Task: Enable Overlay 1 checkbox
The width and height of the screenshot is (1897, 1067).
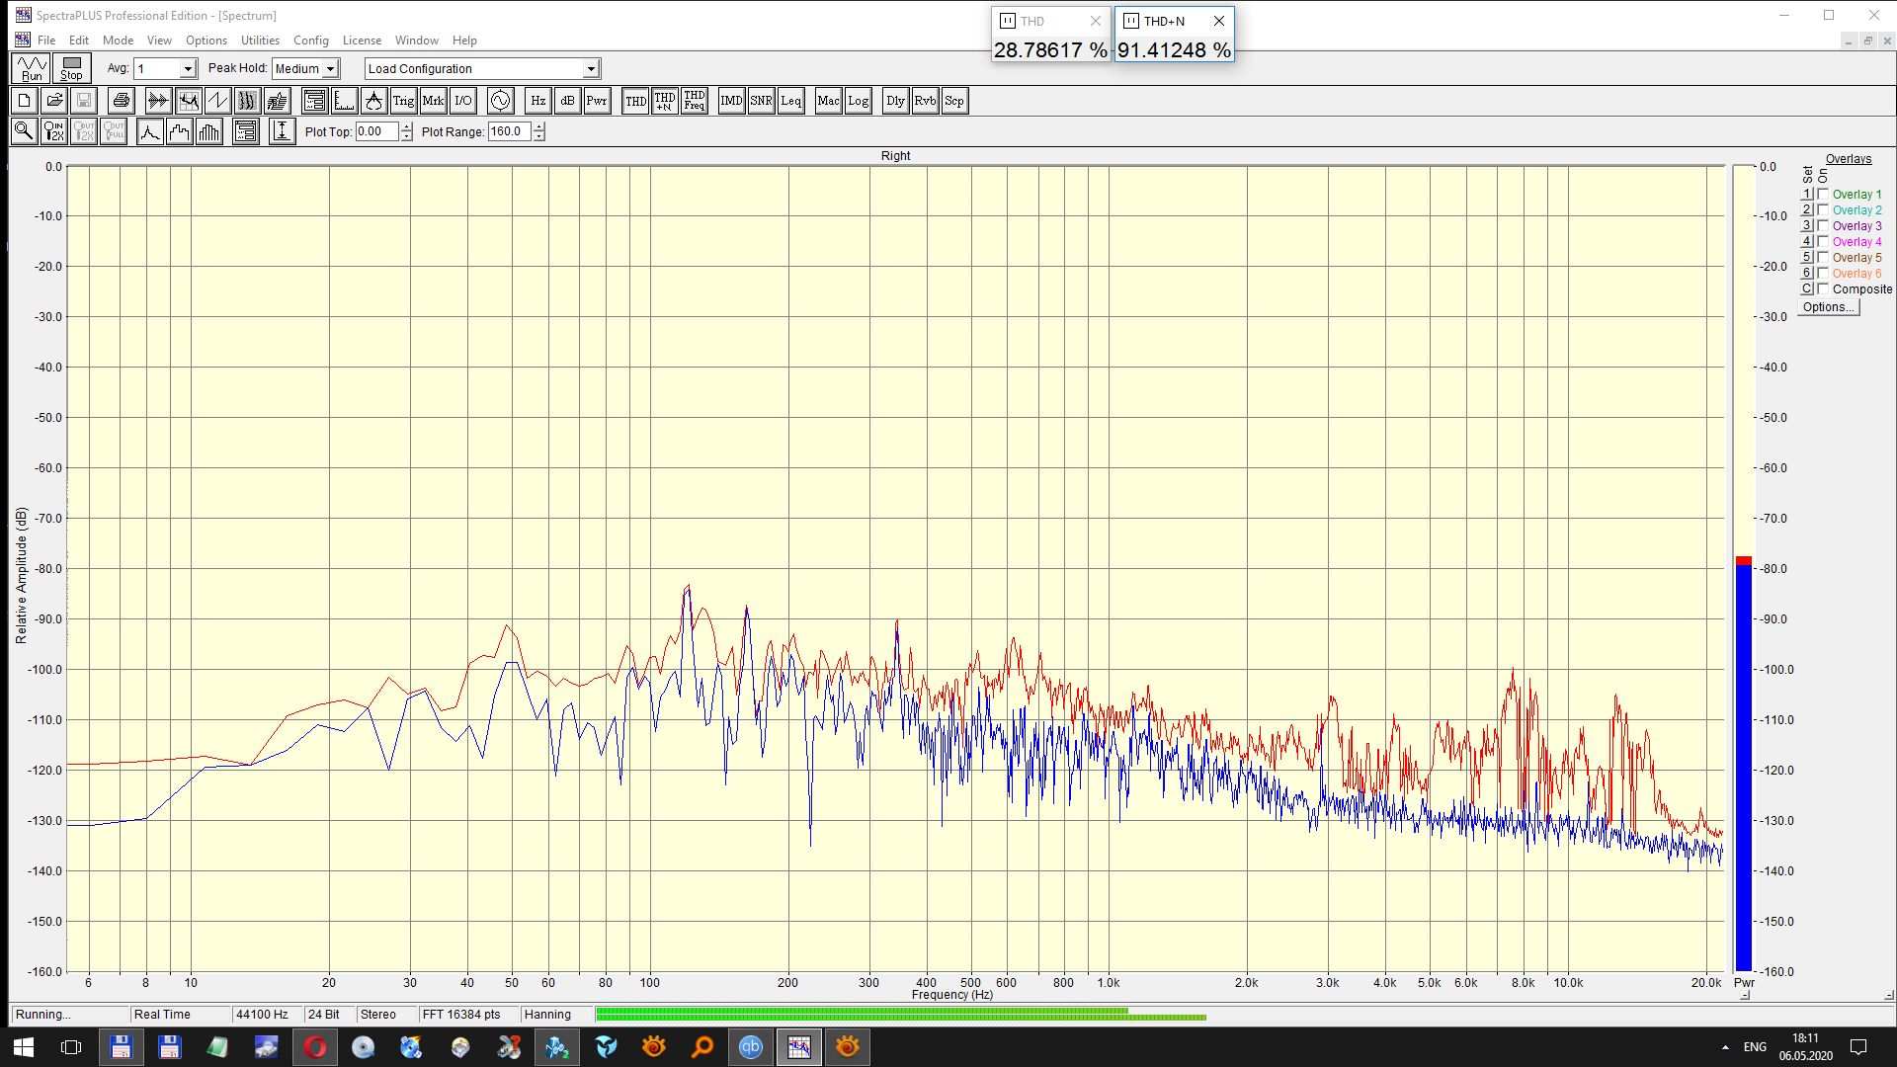Action: pos(1824,195)
